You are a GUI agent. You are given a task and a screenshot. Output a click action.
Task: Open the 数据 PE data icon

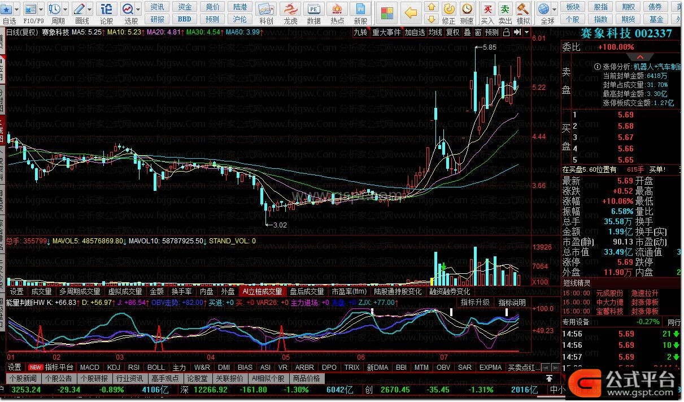pyautogui.click(x=313, y=10)
